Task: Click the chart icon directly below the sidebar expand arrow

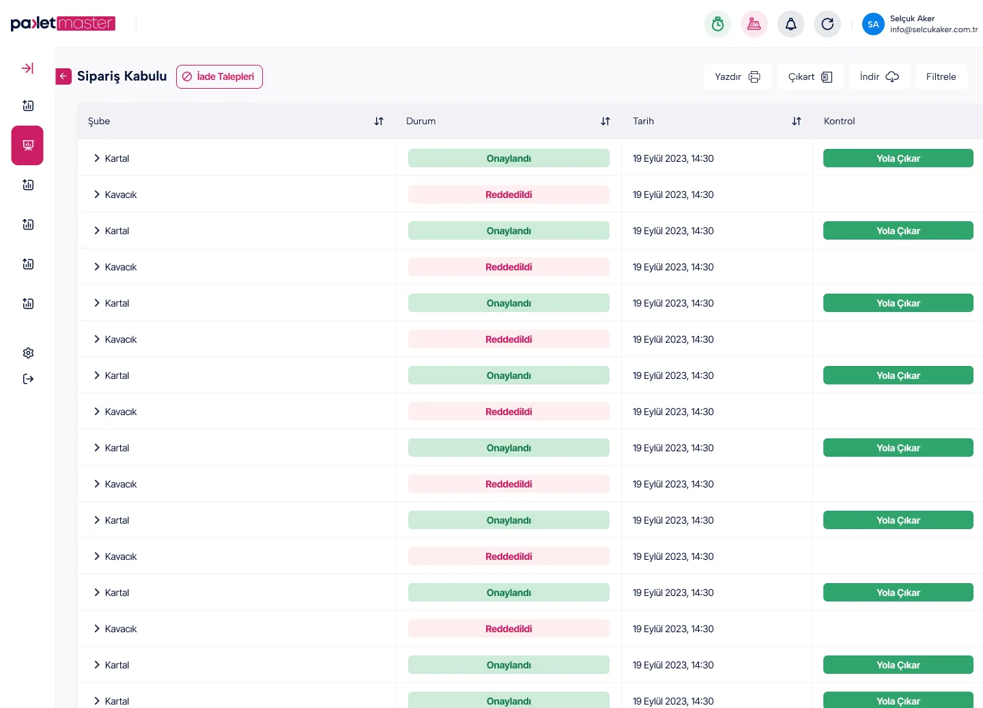Action: 28,106
